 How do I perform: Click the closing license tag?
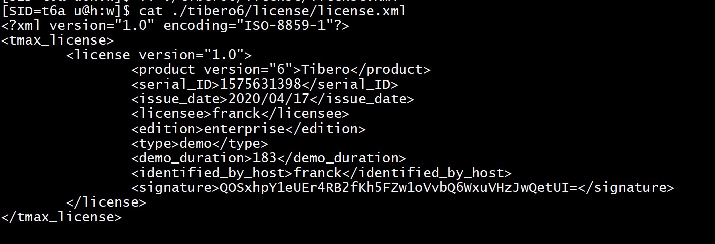coord(106,202)
